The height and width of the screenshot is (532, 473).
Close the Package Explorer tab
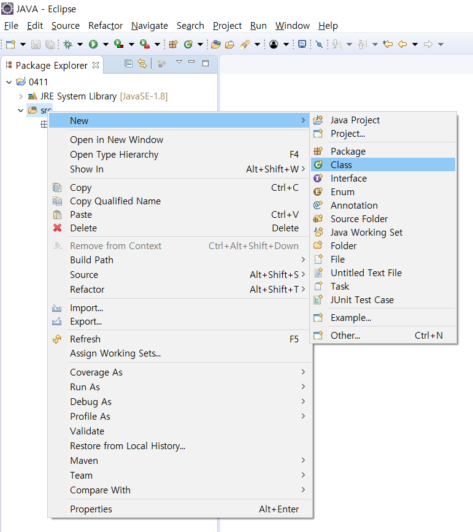[x=96, y=65]
